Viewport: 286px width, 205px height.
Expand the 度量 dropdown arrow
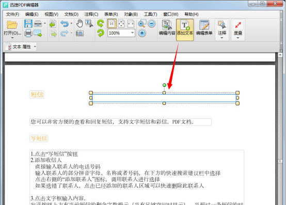click(x=238, y=38)
